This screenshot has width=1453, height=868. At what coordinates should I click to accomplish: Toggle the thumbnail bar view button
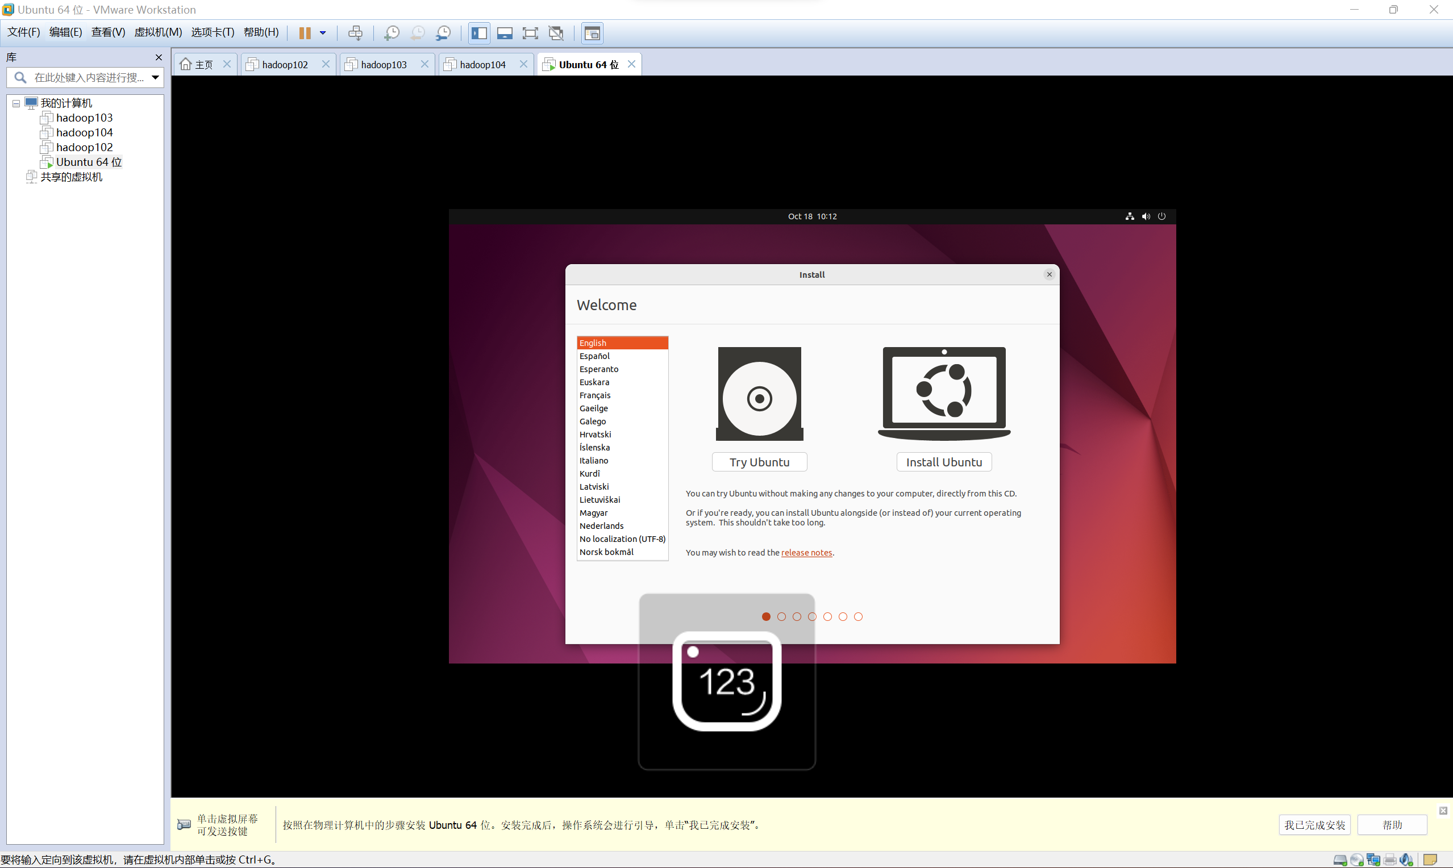coord(504,33)
